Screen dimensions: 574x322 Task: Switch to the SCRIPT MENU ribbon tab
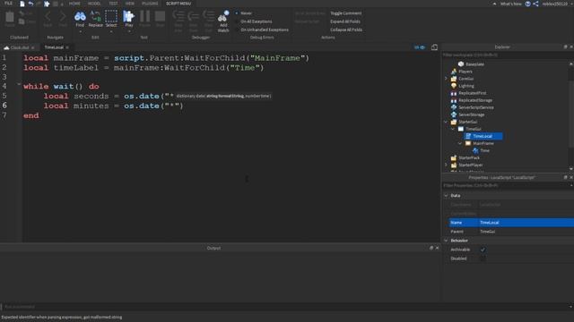pyautogui.click(x=178, y=4)
